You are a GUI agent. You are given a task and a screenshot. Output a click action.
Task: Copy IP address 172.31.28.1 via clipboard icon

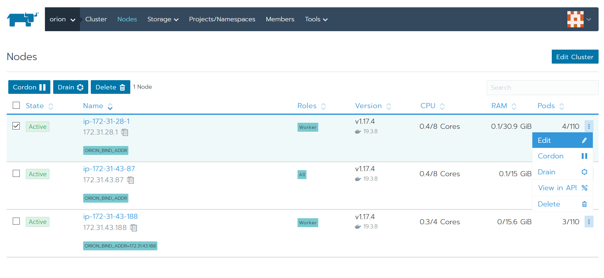125,132
